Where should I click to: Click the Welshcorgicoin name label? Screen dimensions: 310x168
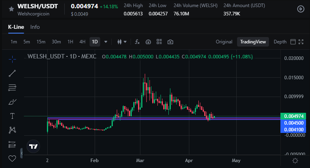coord(34,14)
